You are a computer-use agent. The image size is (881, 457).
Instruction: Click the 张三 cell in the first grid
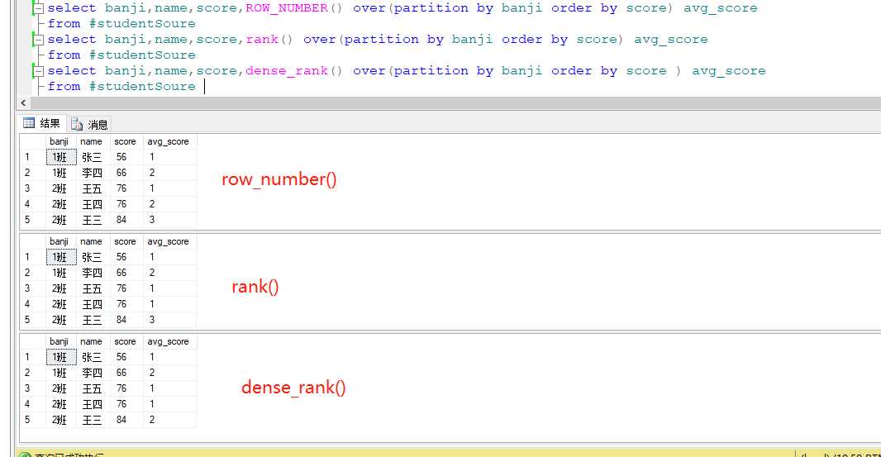pyautogui.click(x=92, y=157)
